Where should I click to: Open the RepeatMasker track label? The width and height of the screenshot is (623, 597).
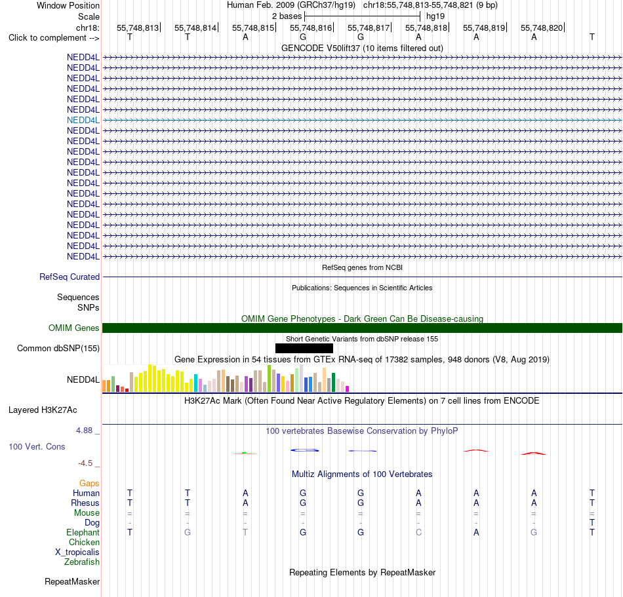pyautogui.click(x=72, y=581)
